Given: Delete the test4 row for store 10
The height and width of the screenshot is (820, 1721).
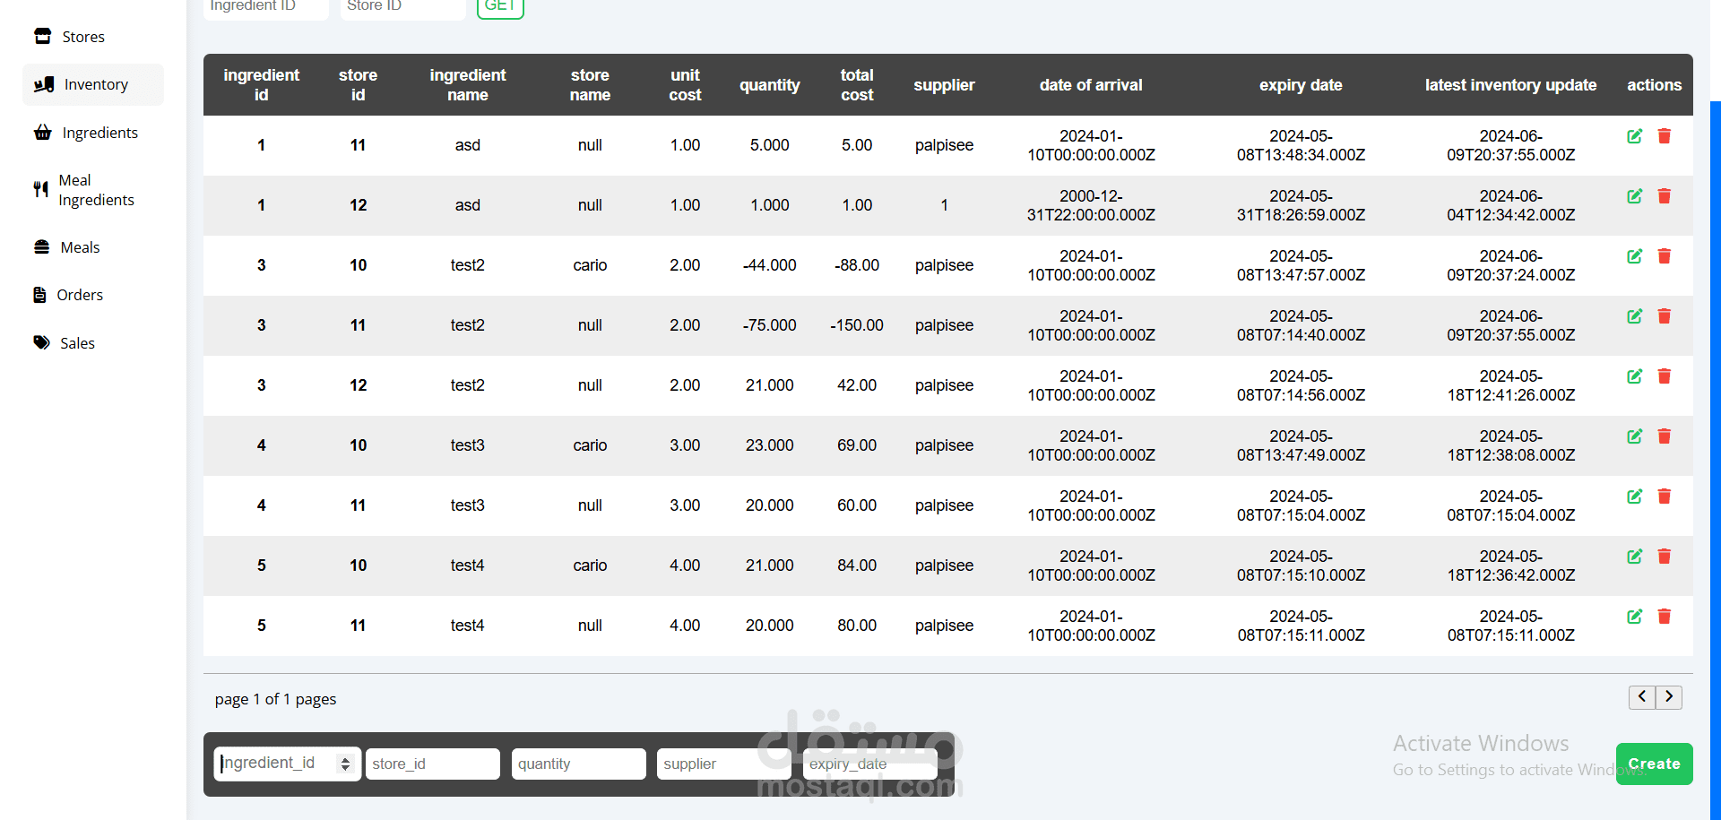Looking at the screenshot, I should [x=1665, y=557].
